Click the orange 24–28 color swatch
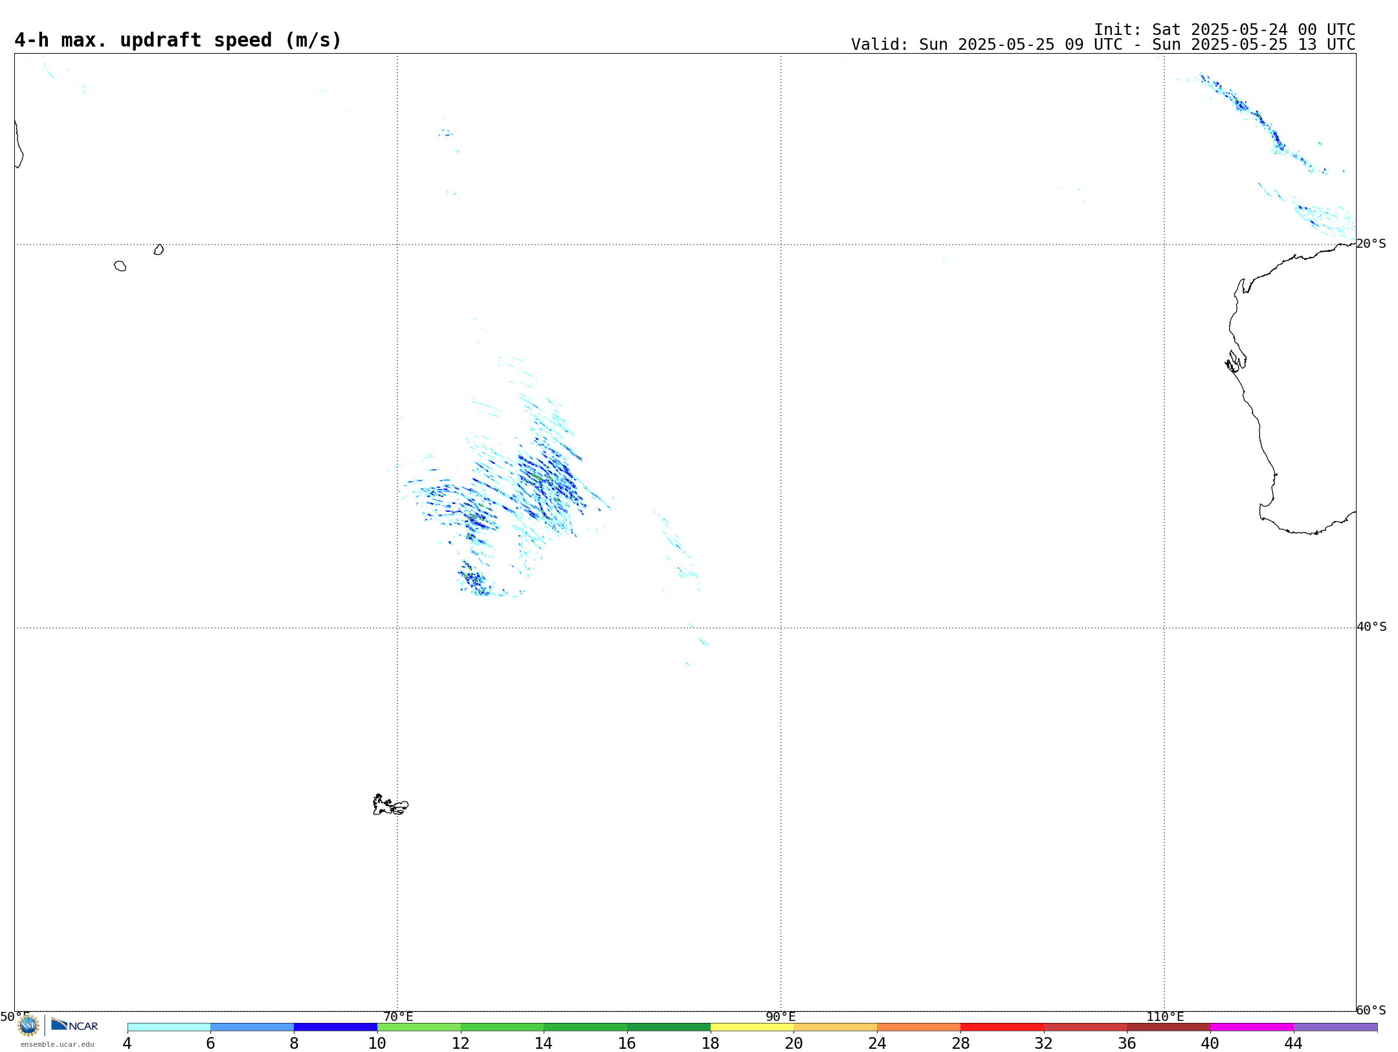Image resolution: width=1398 pixels, height=1052 pixels. pos(918,1027)
